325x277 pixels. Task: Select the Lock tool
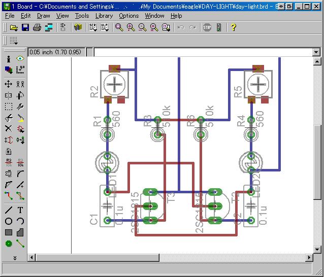pos(9,152)
